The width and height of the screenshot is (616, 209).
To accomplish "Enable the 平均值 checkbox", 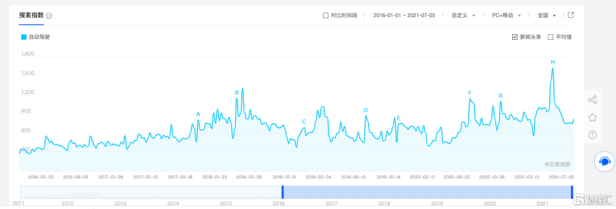I will pyautogui.click(x=550, y=37).
